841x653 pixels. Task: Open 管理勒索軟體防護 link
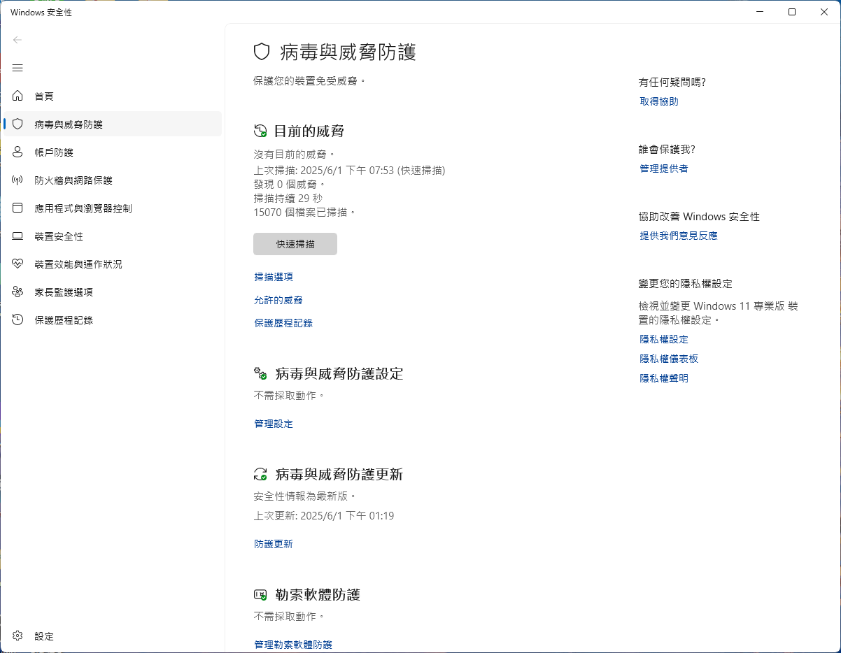pyautogui.click(x=293, y=645)
